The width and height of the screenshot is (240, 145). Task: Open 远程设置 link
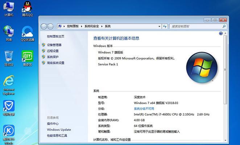pos(53,51)
